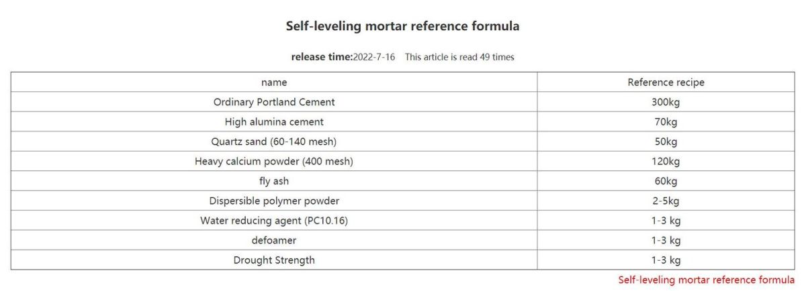Select Dispersible polymer powder cell

click(x=274, y=201)
